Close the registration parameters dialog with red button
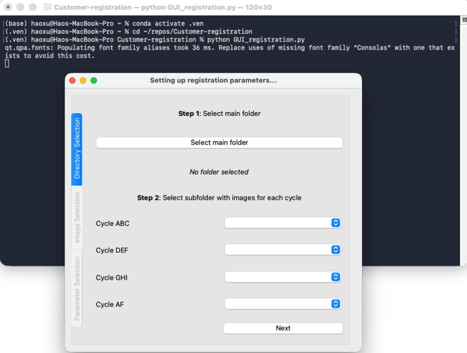The height and width of the screenshot is (353, 467). pos(72,80)
